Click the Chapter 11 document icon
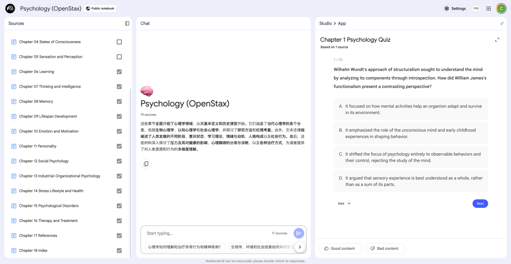This screenshot has width=511, height=264. pyautogui.click(x=14, y=146)
